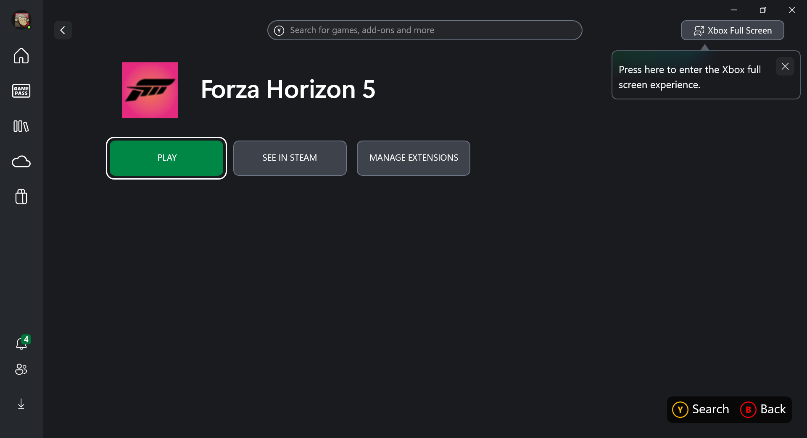Open the Home sidebar icon
The image size is (807, 438).
tap(21, 56)
